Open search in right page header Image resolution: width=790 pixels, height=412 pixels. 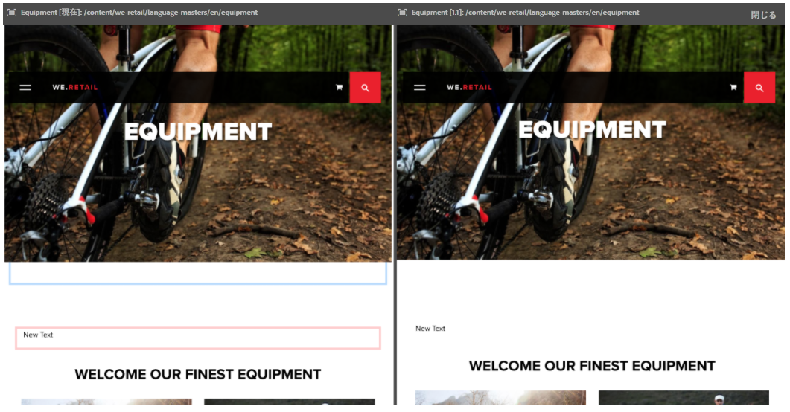tap(759, 88)
